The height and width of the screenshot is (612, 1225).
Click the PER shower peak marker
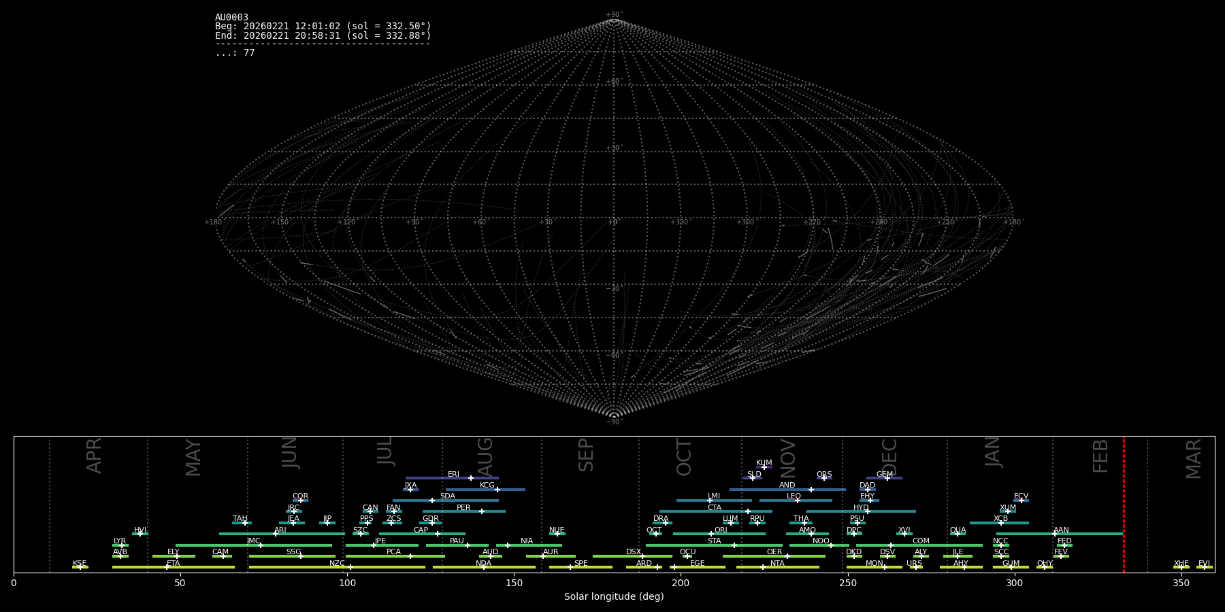(482, 511)
